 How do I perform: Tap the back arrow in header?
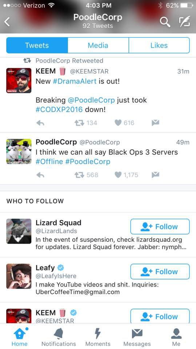(7, 22)
